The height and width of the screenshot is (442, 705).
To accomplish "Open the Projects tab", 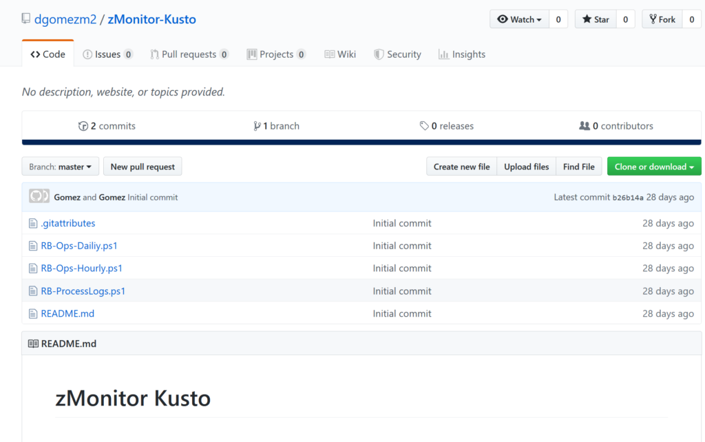I will click(276, 54).
